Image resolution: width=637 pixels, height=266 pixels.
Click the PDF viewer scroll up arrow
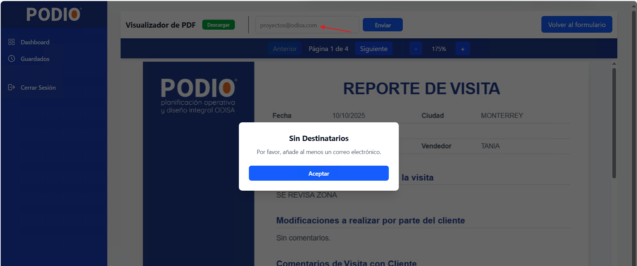click(x=614, y=64)
